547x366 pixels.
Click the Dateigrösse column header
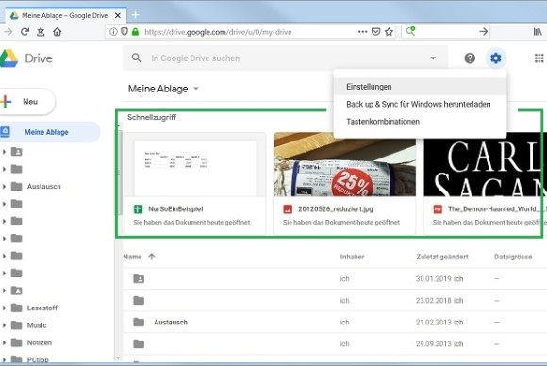(513, 257)
